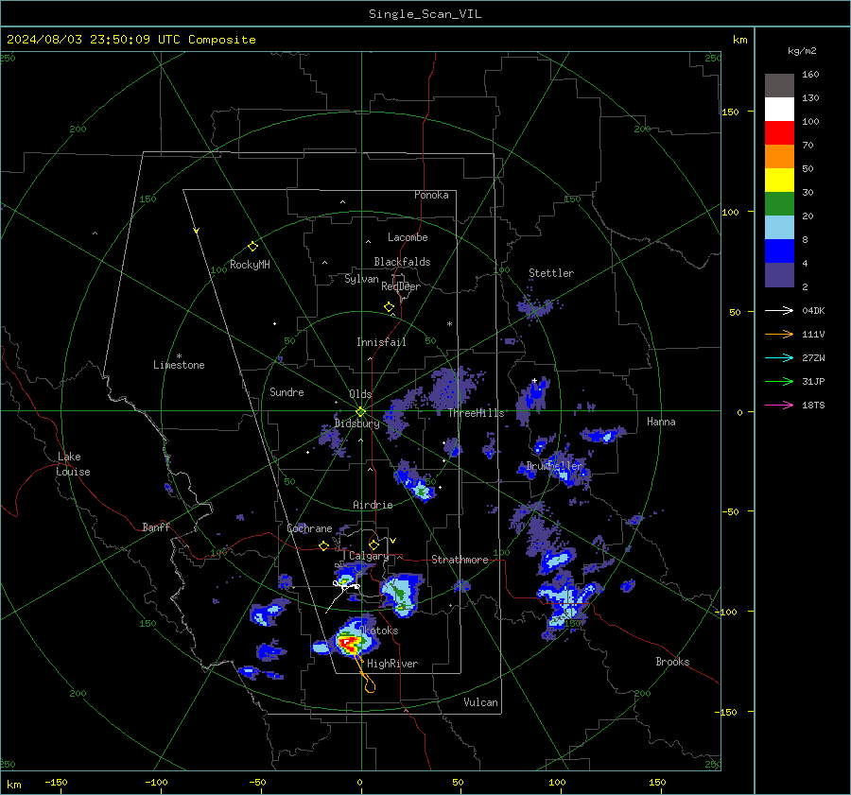Image resolution: width=851 pixels, height=795 pixels.
Task: Click the Lake Louise label
Action: tap(74, 464)
